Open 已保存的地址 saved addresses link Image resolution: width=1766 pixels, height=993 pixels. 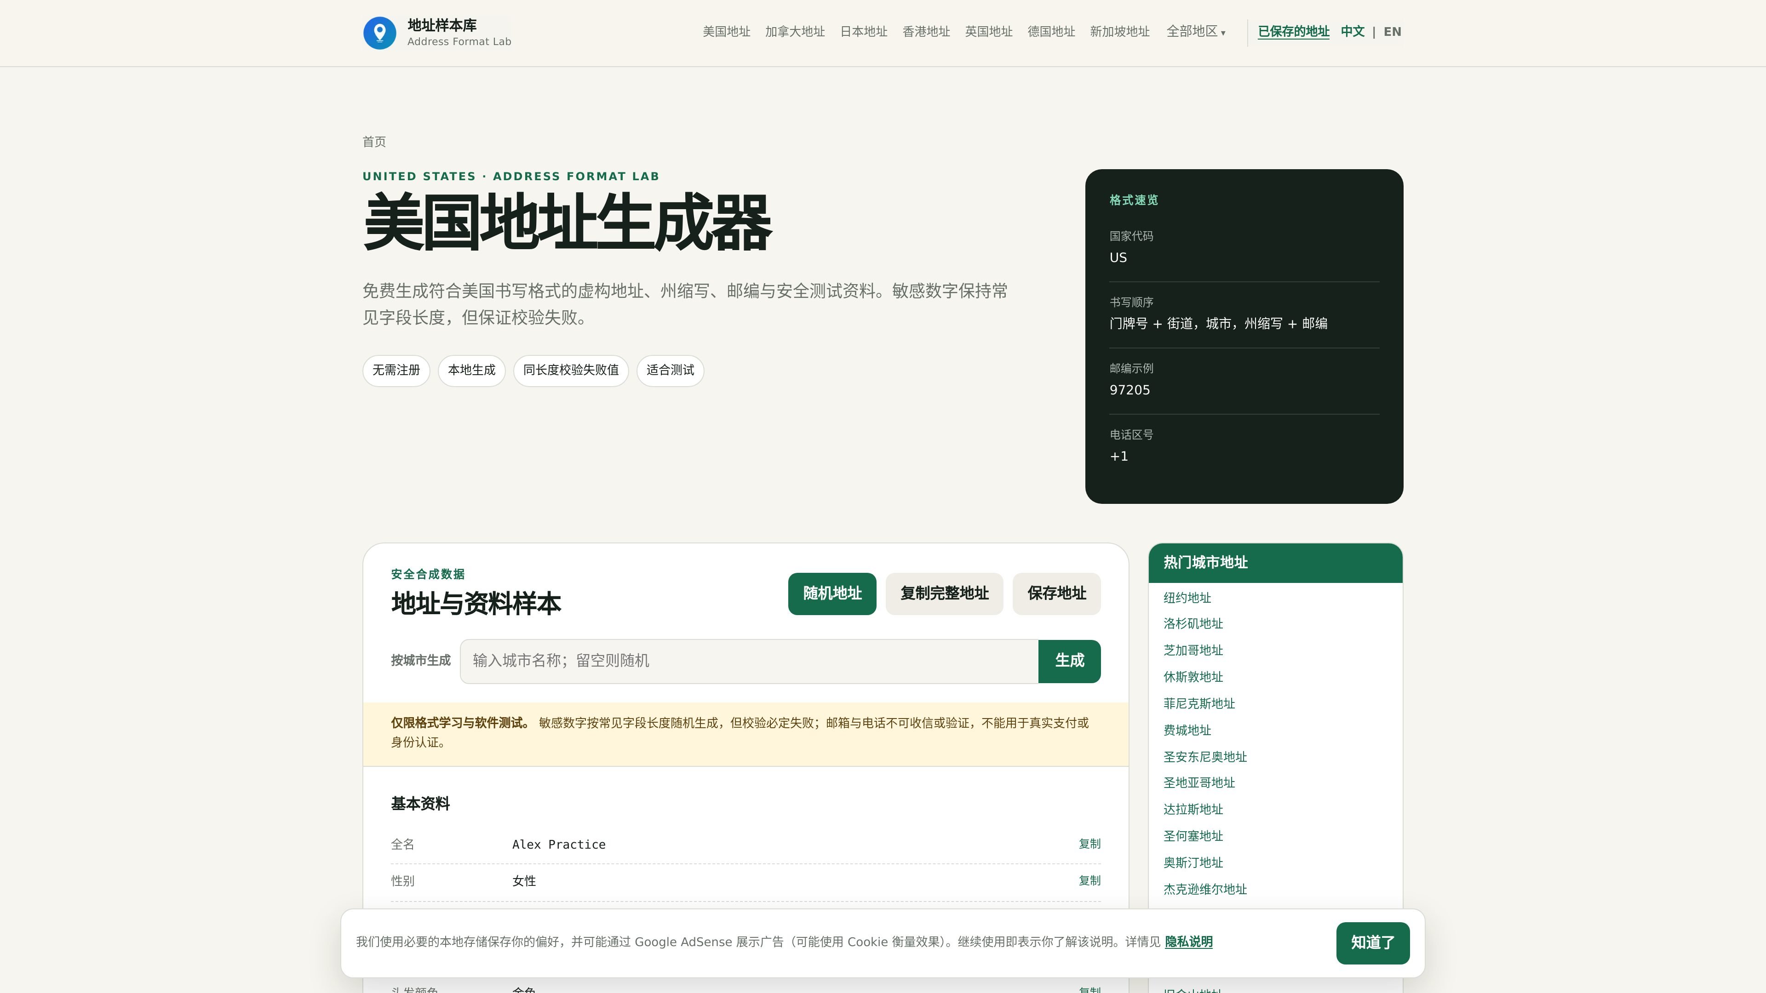pos(1293,32)
